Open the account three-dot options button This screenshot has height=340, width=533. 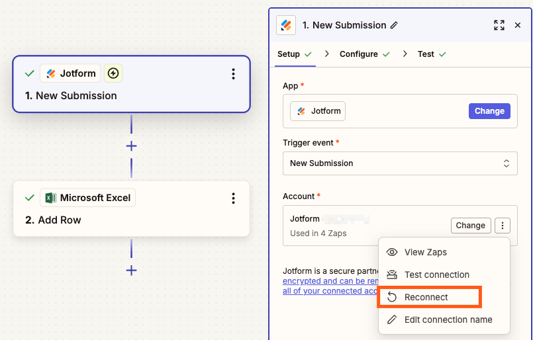tap(503, 226)
